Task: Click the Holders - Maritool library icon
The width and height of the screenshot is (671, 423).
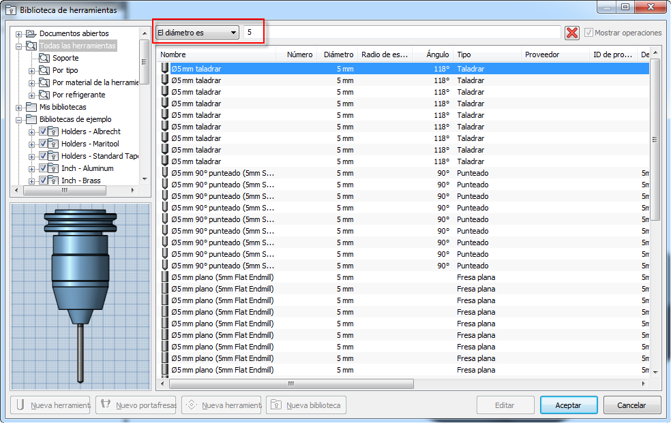Action: click(53, 144)
